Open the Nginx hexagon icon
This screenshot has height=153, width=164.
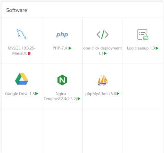click(x=62, y=80)
